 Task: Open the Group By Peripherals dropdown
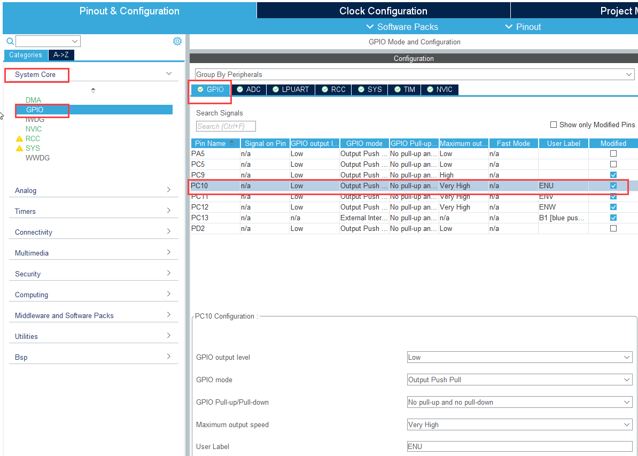[x=414, y=74]
